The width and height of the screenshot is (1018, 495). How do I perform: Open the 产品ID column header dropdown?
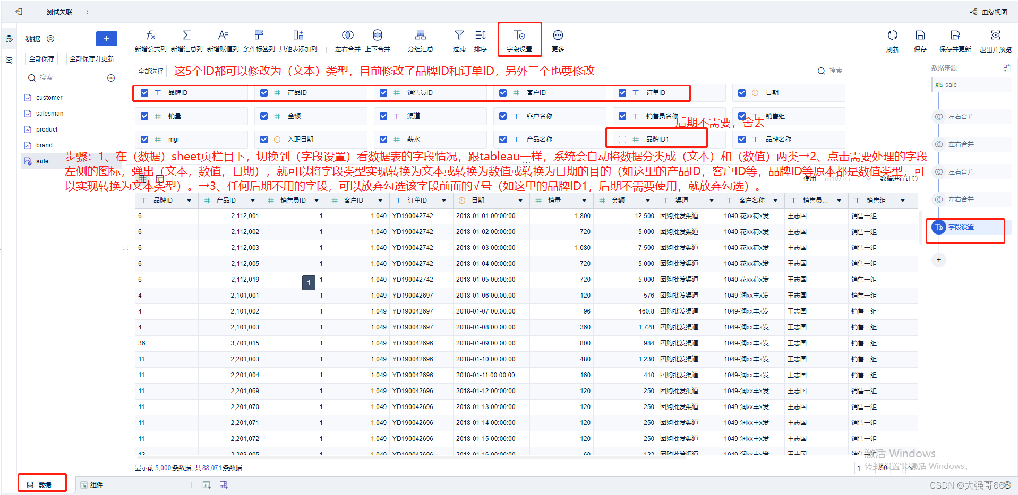pyautogui.click(x=253, y=201)
